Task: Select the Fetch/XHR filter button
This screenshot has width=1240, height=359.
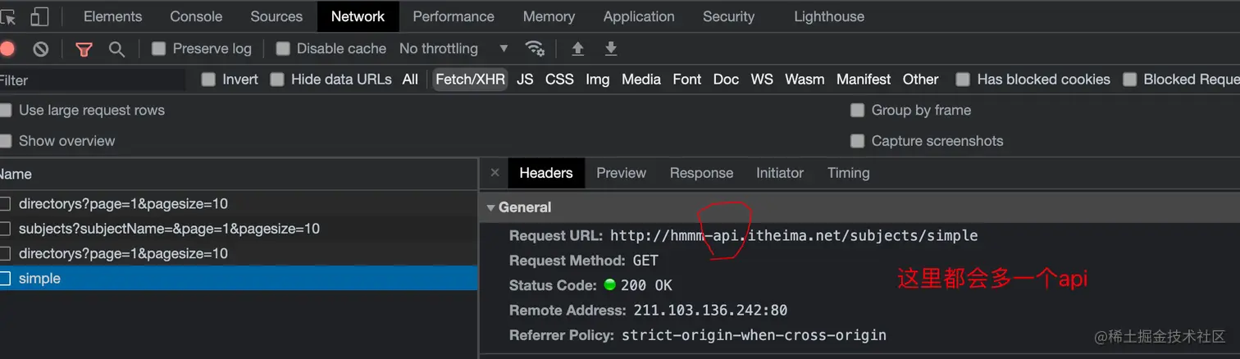Action: pyautogui.click(x=471, y=80)
